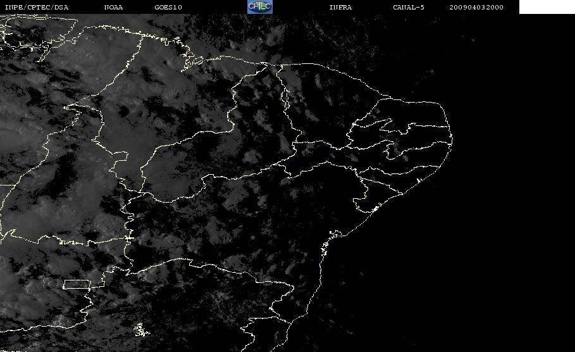Image resolution: width=575 pixels, height=352 pixels.
Task: Click the isolated gray cloud patch at map center
Action: pos(252,157)
